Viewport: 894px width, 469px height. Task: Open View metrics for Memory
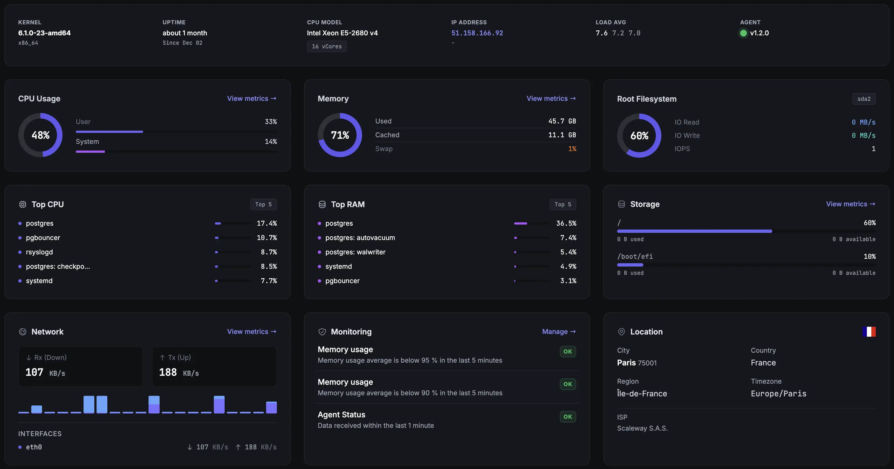[x=551, y=98]
